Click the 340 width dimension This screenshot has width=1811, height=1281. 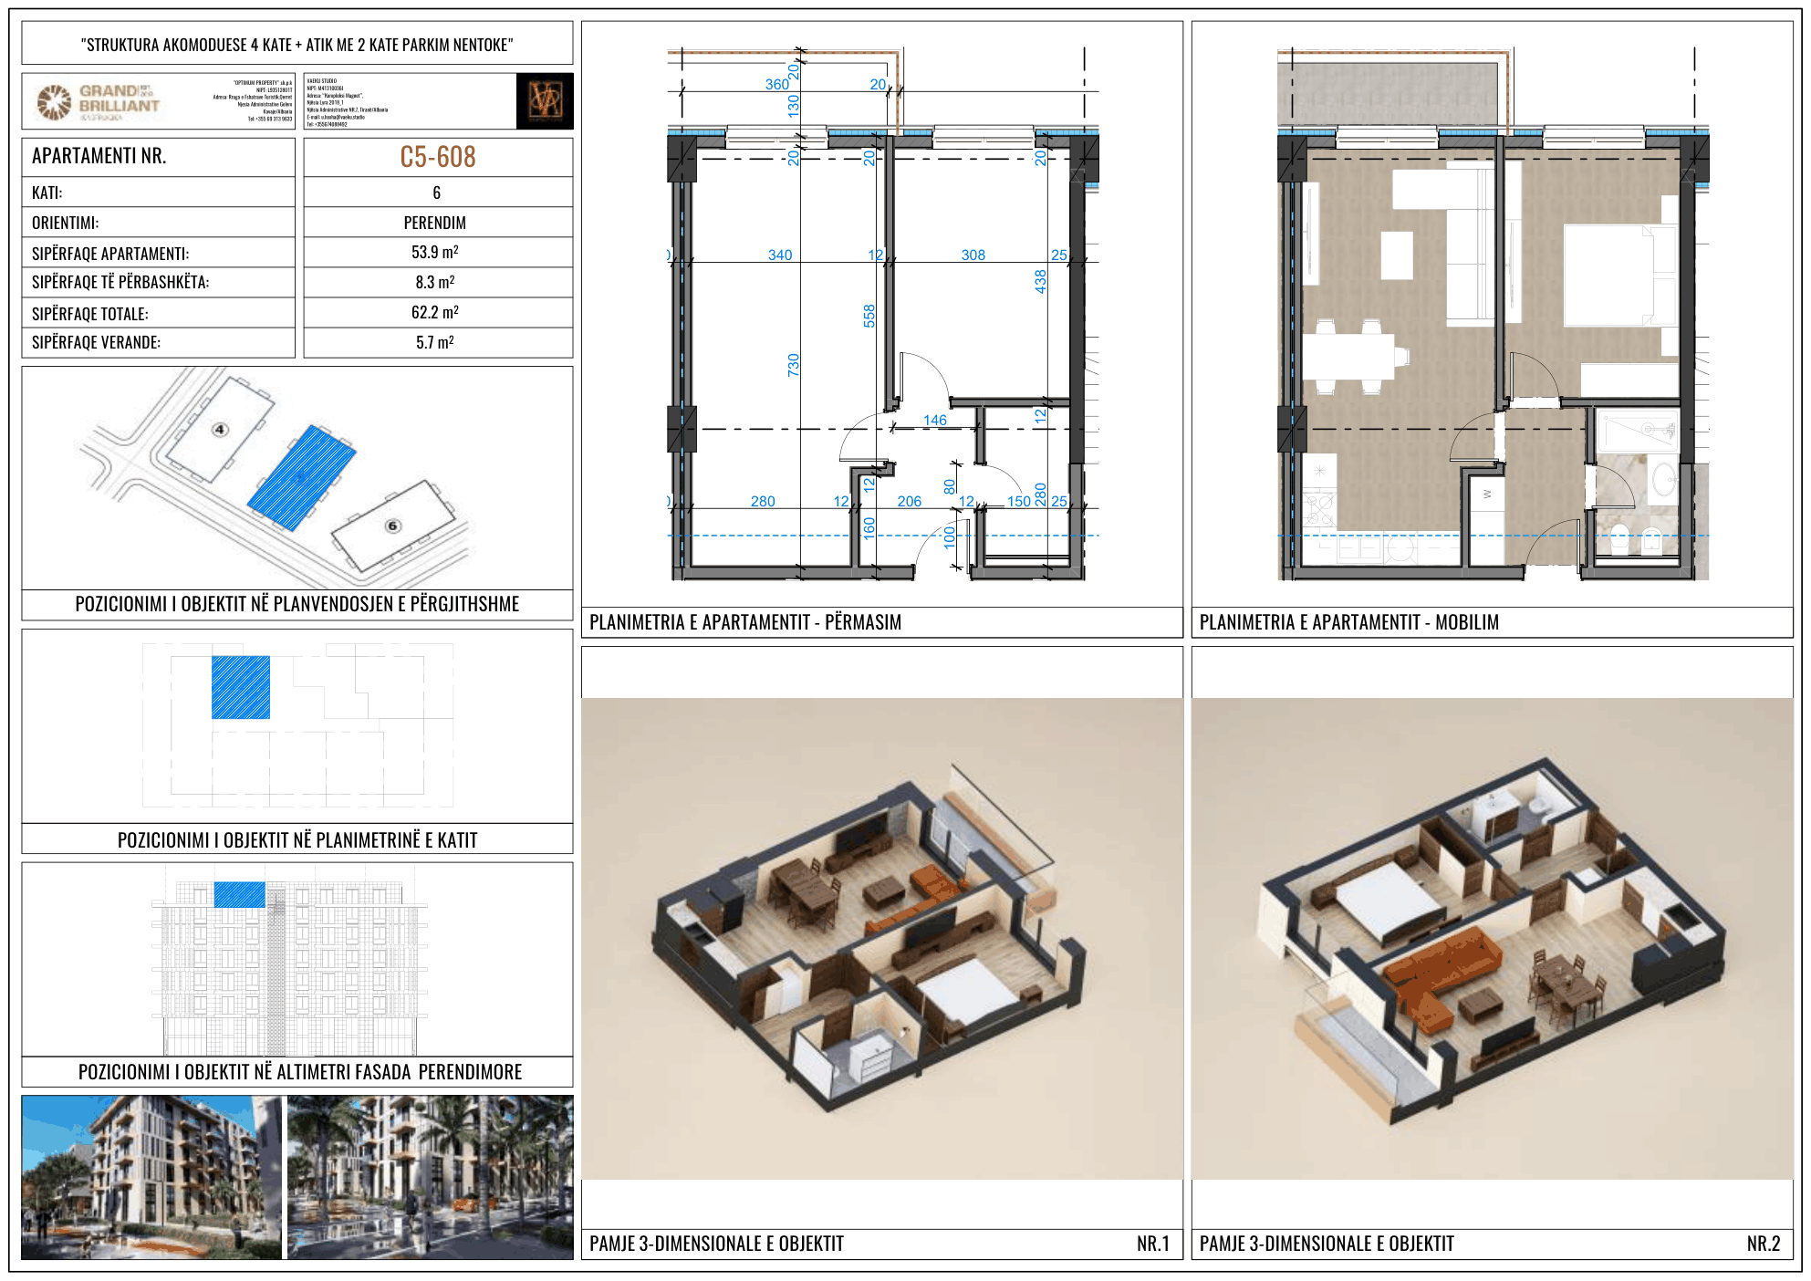click(780, 255)
